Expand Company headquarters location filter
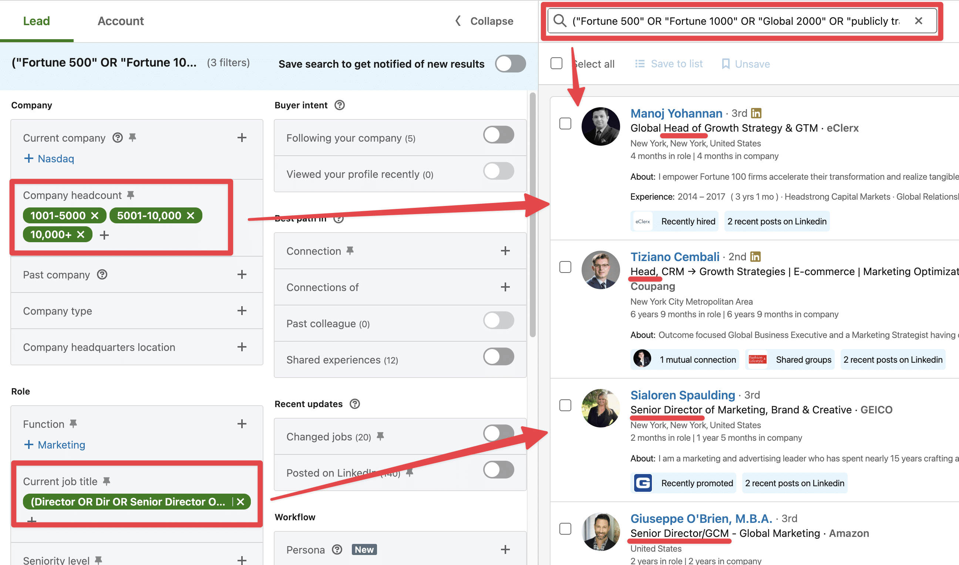 (242, 346)
